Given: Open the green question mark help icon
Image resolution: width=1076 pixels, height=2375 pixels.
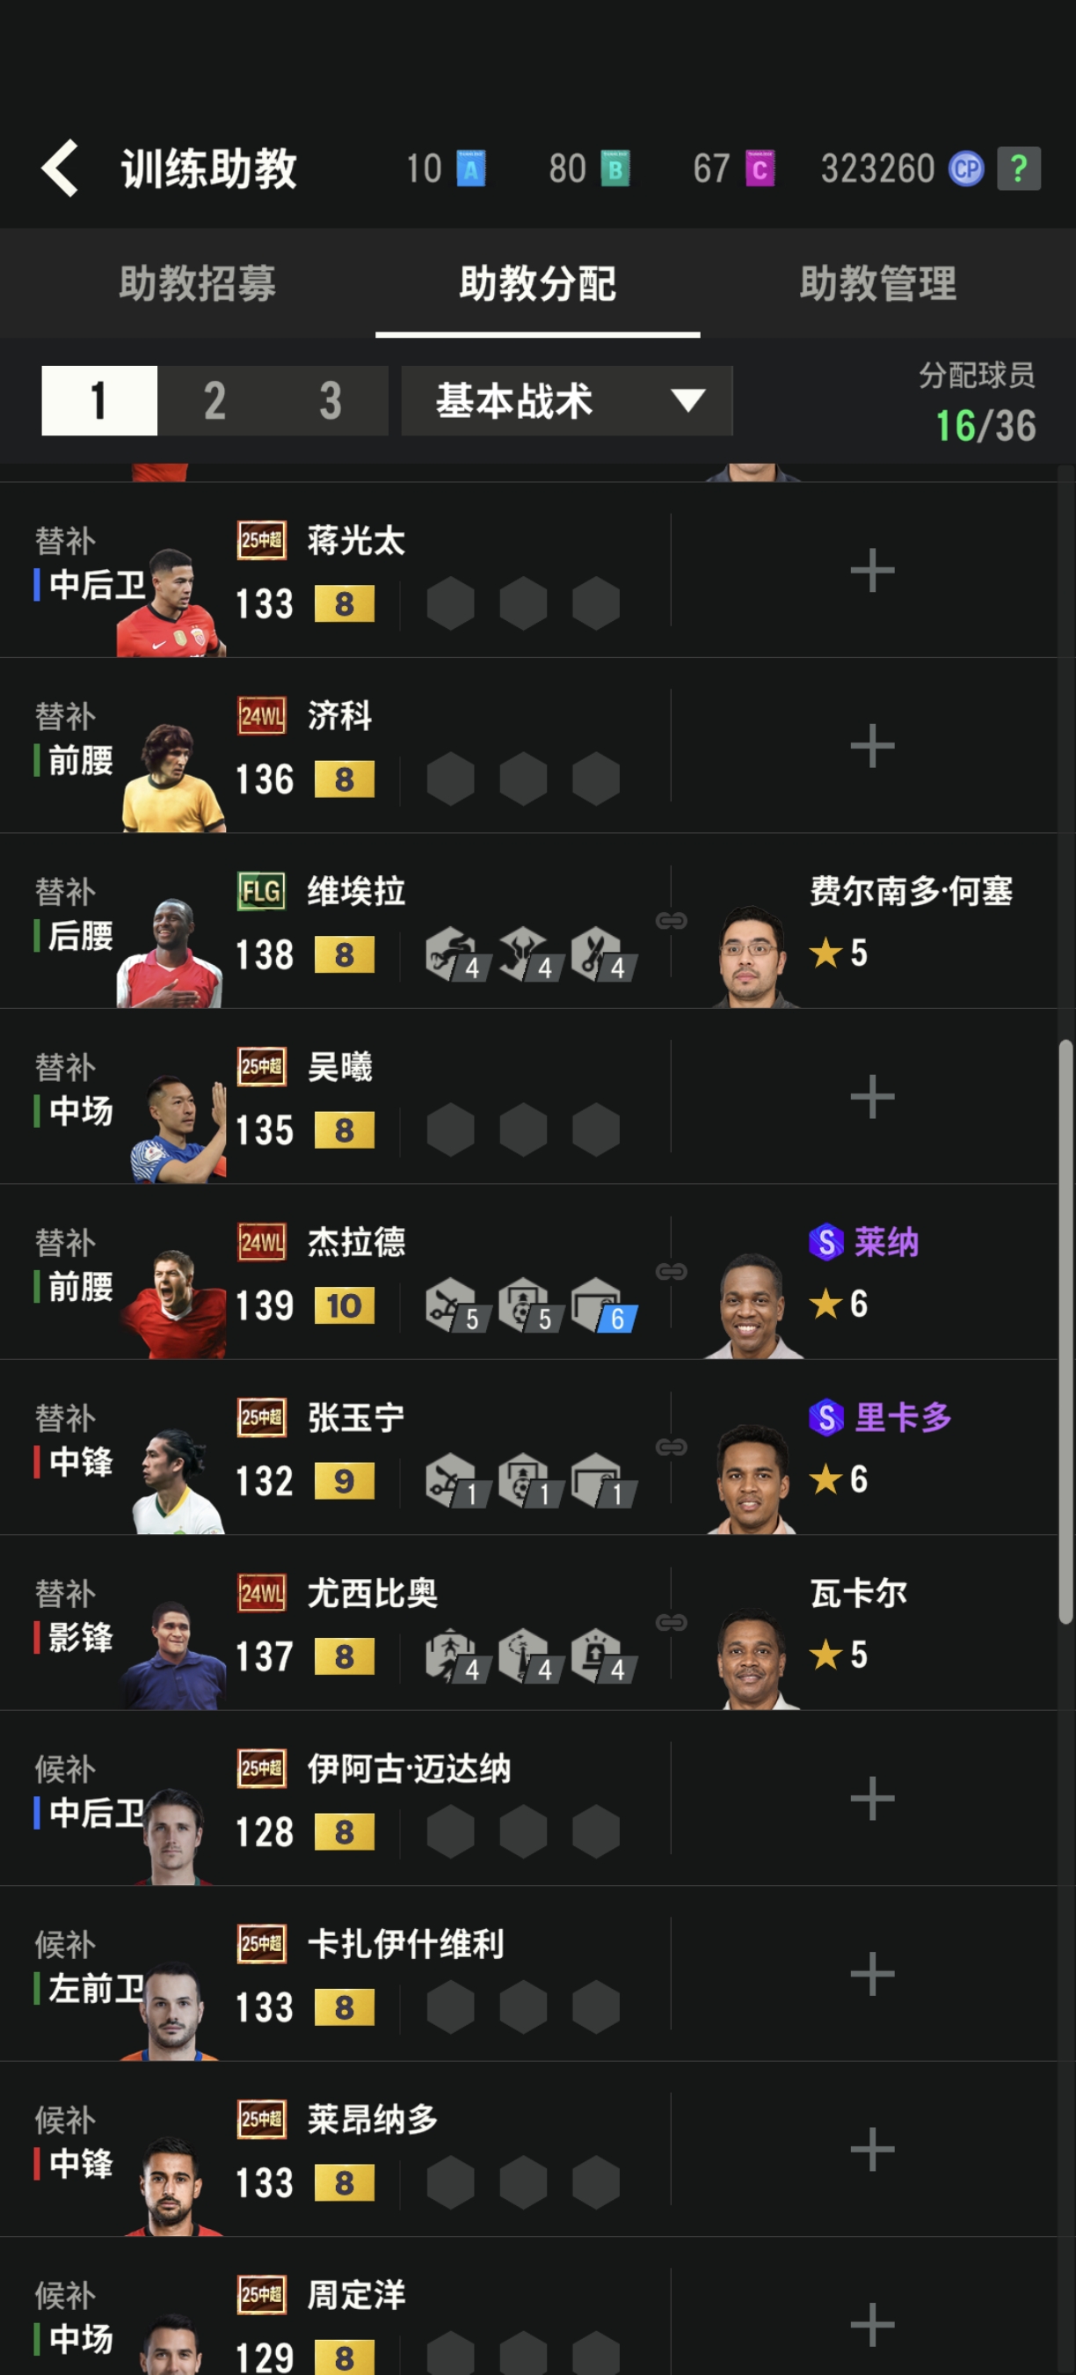Looking at the screenshot, I should click(1019, 169).
